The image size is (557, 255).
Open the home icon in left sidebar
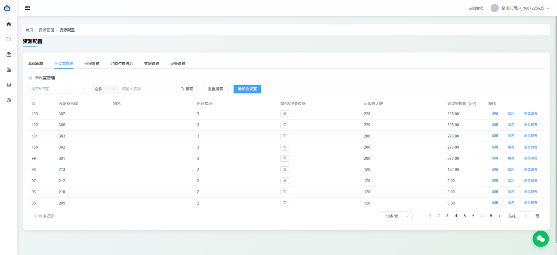(x=9, y=24)
